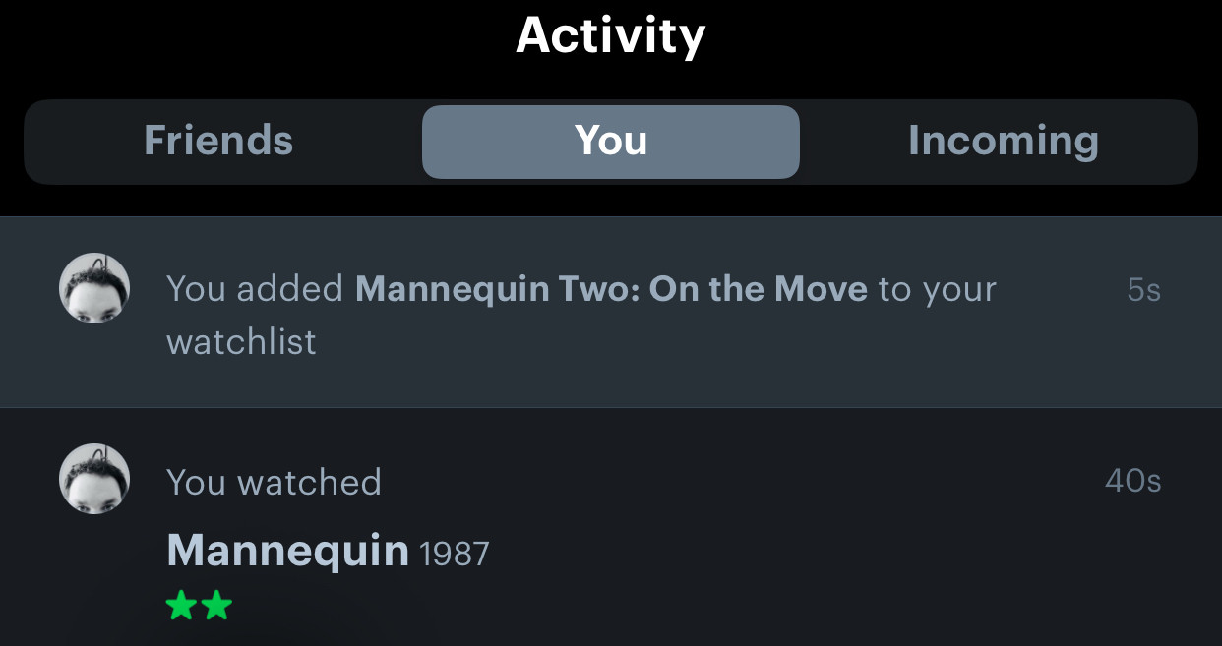Viewport: 1222px width, 646px height.
Task: Open the Incoming activity tab
Action: [1003, 141]
